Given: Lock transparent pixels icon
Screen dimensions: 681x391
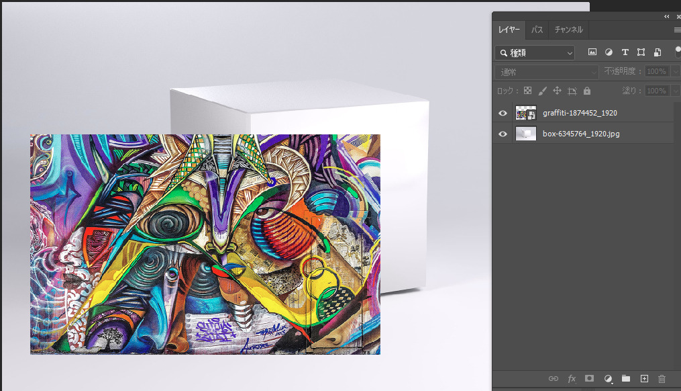Looking at the screenshot, I should pyautogui.click(x=527, y=91).
